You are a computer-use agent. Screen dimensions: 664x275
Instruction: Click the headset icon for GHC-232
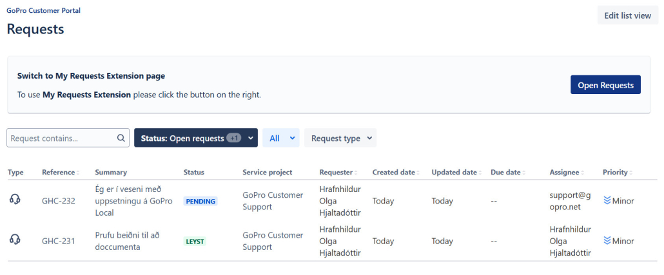15,200
